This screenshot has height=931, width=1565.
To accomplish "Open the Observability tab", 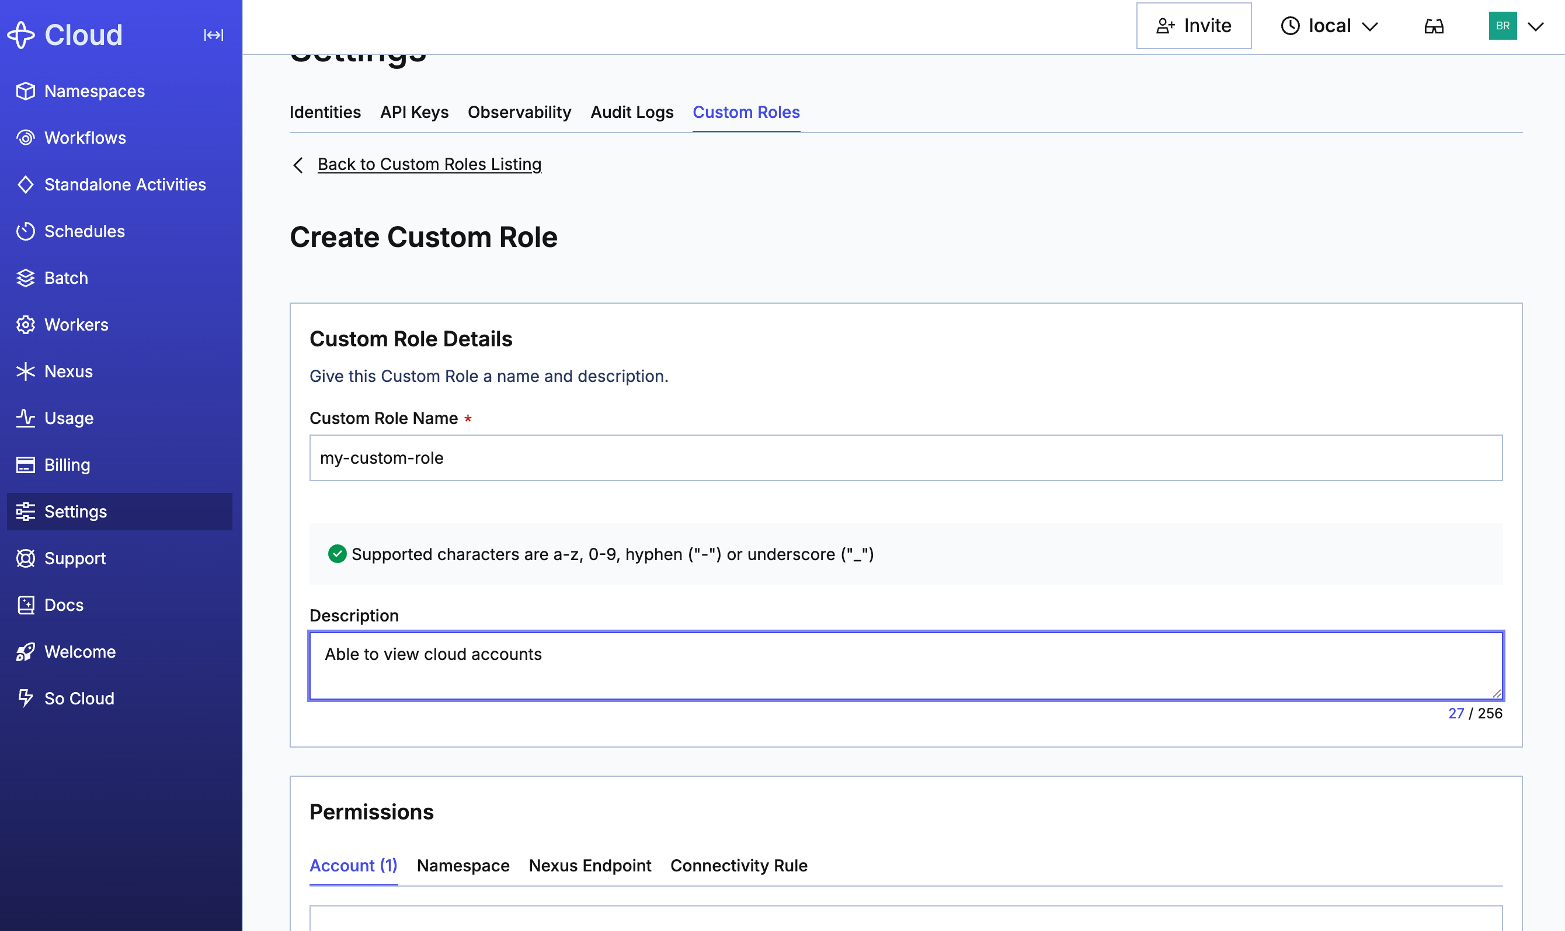I will click(x=519, y=112).
